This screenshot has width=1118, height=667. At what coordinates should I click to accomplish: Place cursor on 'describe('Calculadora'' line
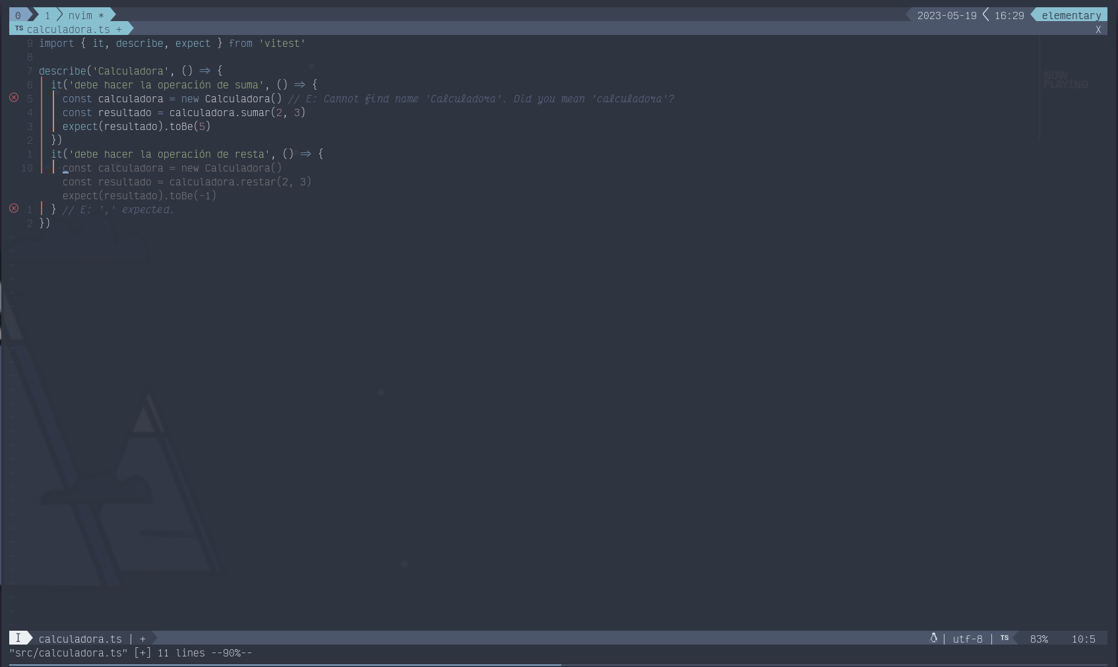131,71
